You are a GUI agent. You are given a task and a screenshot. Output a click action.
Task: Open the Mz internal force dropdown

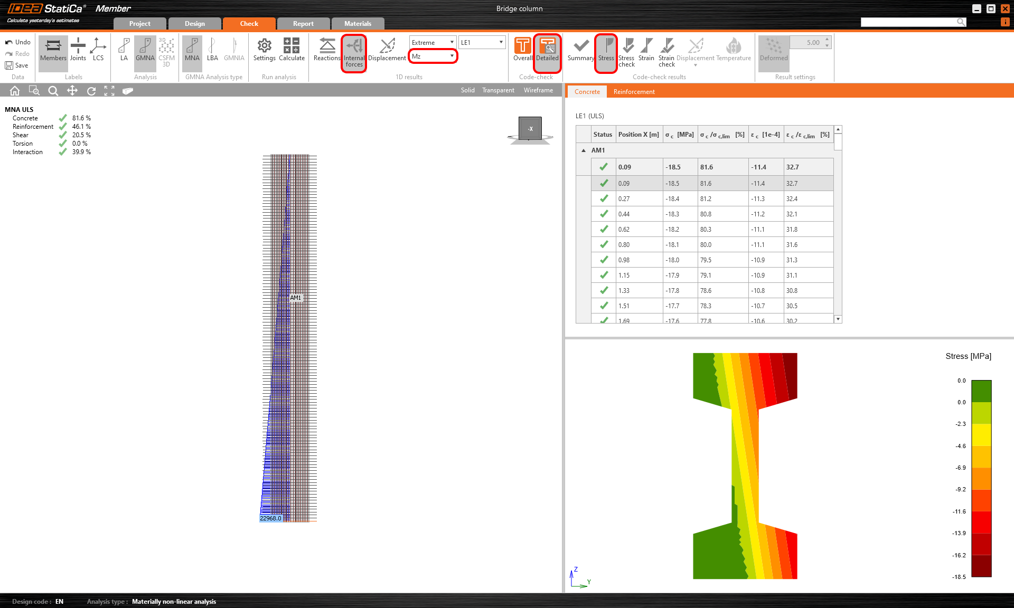tap(433, 56)
